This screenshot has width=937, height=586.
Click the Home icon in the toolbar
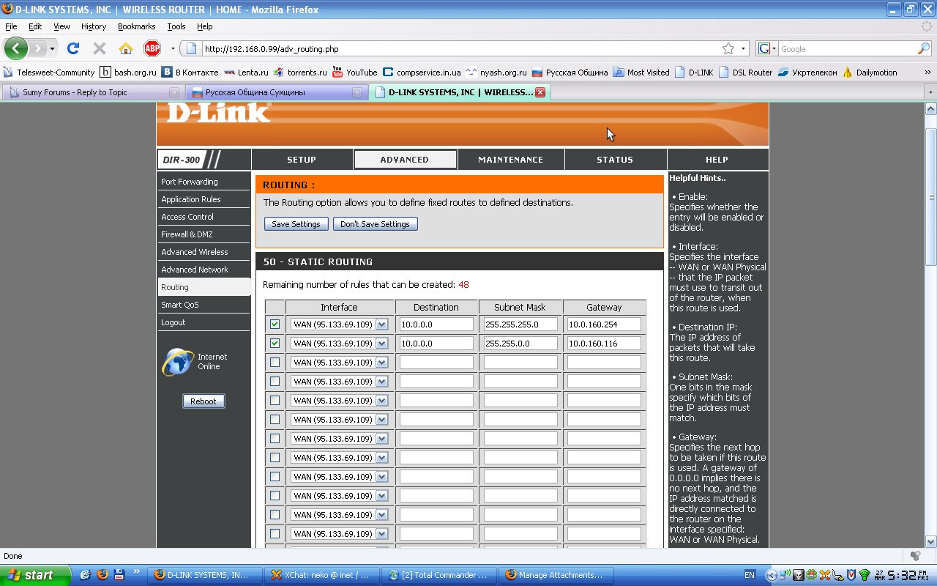click(x=126, y=49)
